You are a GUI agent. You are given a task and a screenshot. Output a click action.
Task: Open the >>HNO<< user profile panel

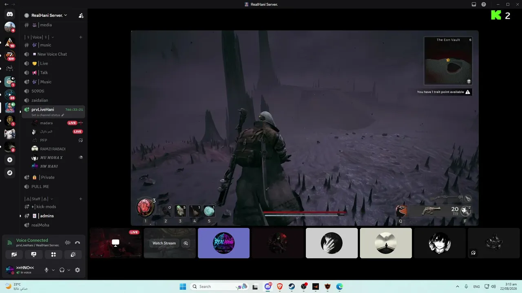22,270
